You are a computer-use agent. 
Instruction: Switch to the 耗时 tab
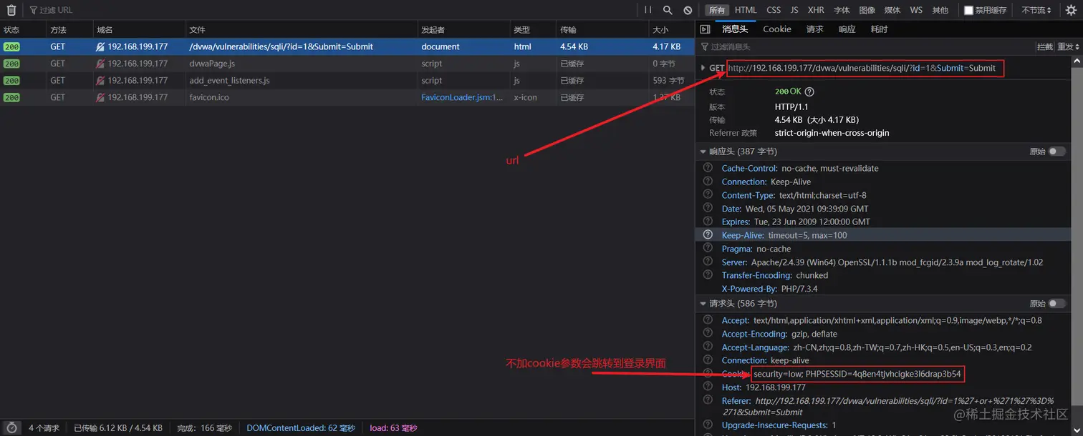(x=879, y=29)
